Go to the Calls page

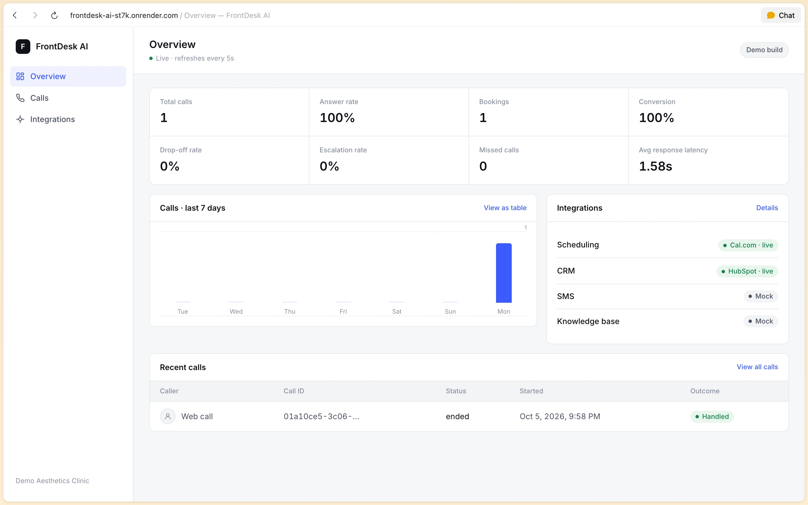pyautogui.click(x=68, y=98)
